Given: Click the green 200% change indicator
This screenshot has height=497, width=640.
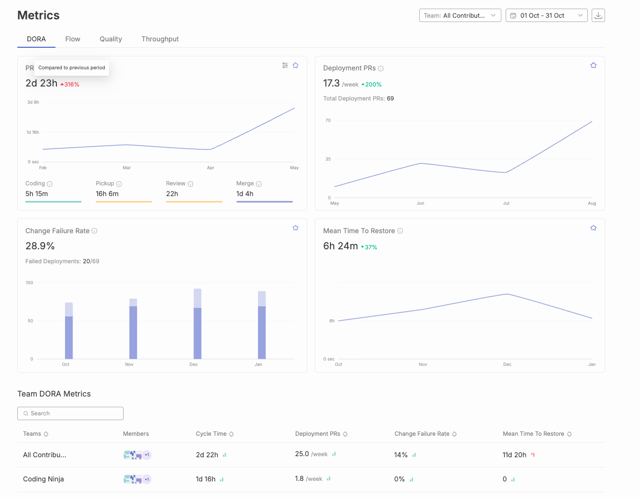Looking at the screenshot, I should click(371, 84).
